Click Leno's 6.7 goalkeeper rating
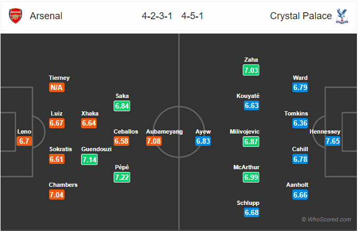Screen dimensions: 358x231 coord(24,141)
